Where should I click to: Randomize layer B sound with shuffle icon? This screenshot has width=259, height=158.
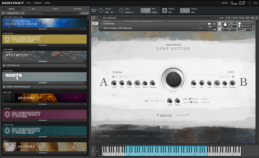(228, 77)
